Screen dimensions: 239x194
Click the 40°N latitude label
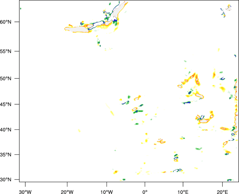point(6,130)
